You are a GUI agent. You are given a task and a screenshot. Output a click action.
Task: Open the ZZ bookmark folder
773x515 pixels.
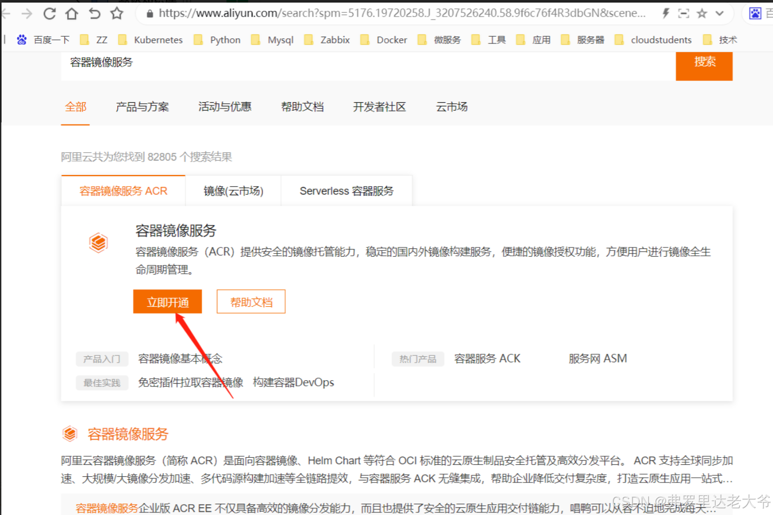point(94,40)
